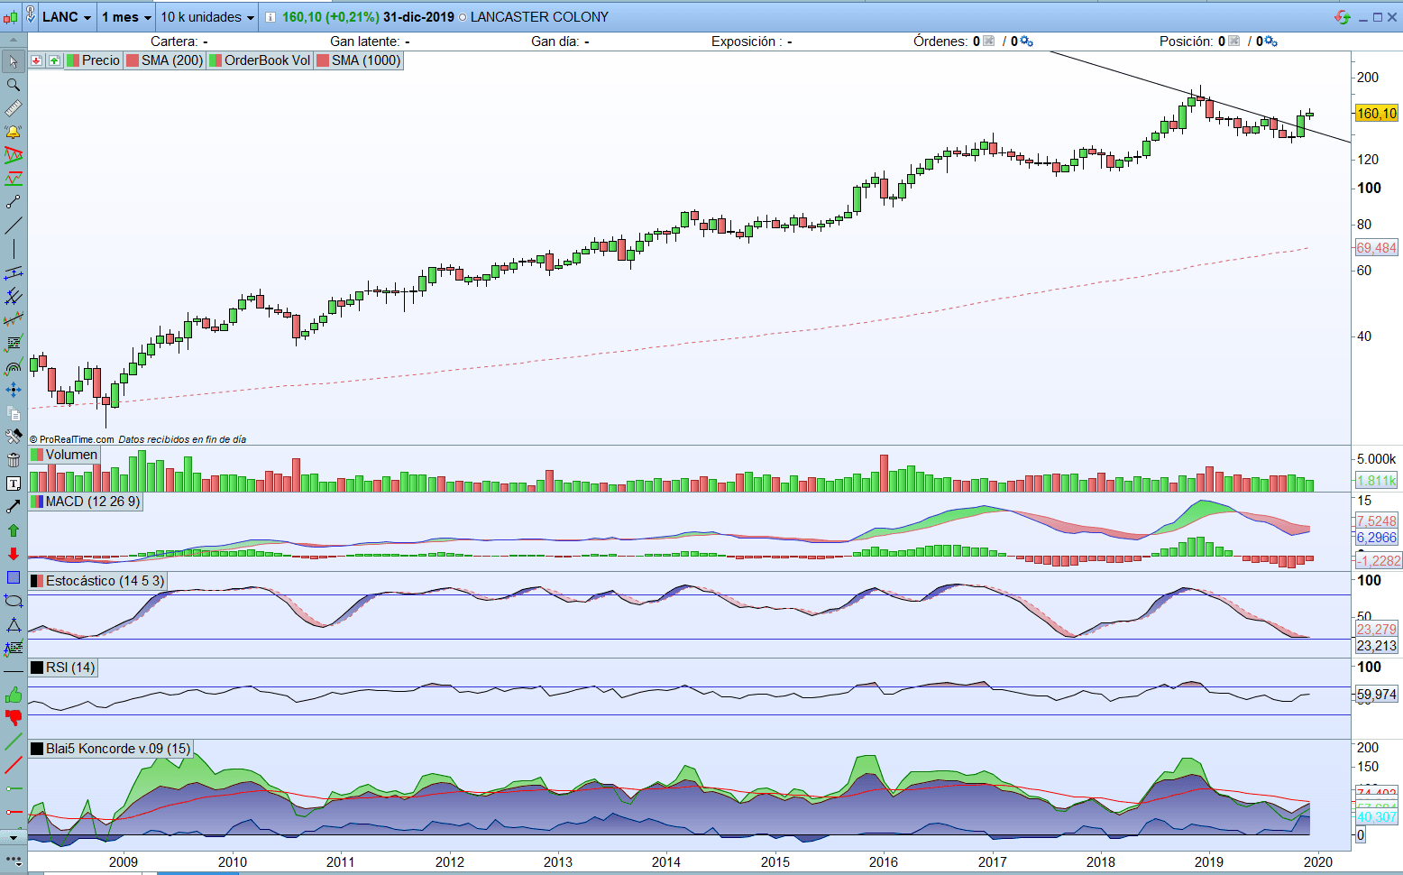The height and width of the screenshot is (875, 1403).
Task: Open the 10 k unidades dropdown
Action: pyautogui.click(x=207, y=17)
